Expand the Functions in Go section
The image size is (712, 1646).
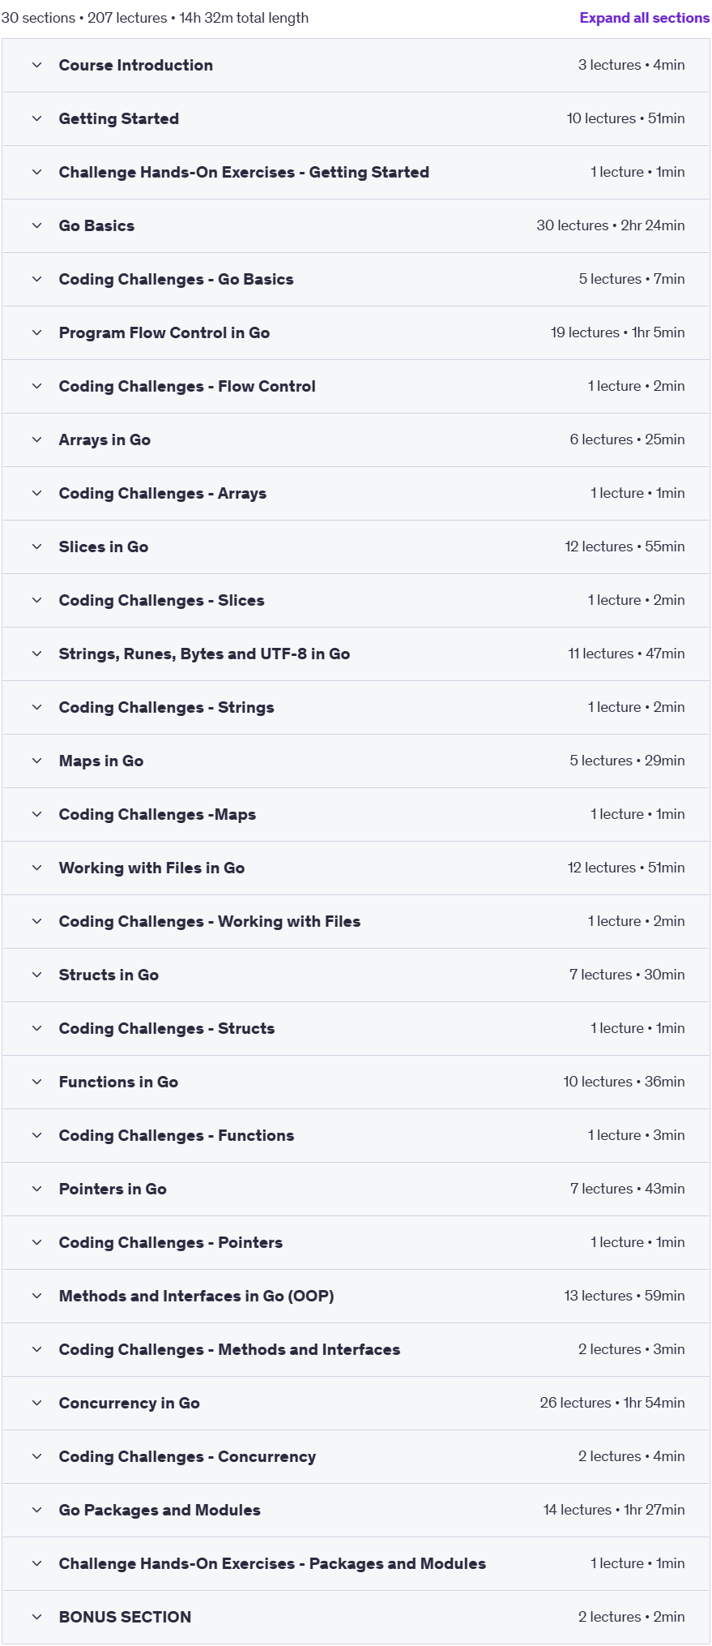[356, 1082]
